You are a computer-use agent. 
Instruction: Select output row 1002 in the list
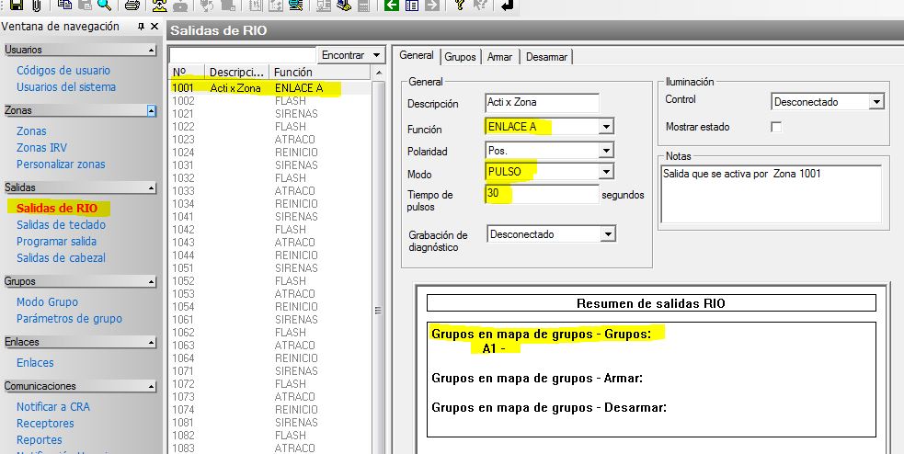269,101
